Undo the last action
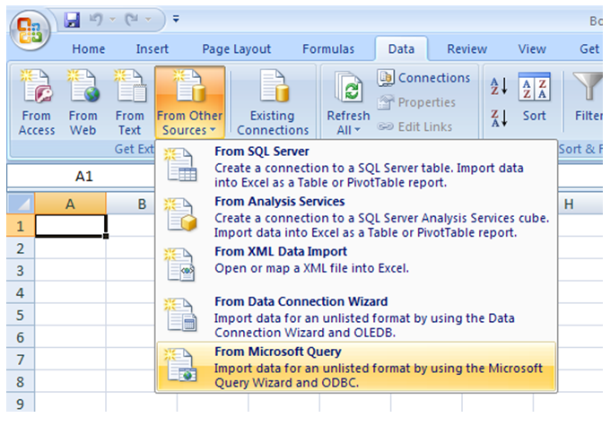Screen dimensions: 610x426 (x=96, y=19)
